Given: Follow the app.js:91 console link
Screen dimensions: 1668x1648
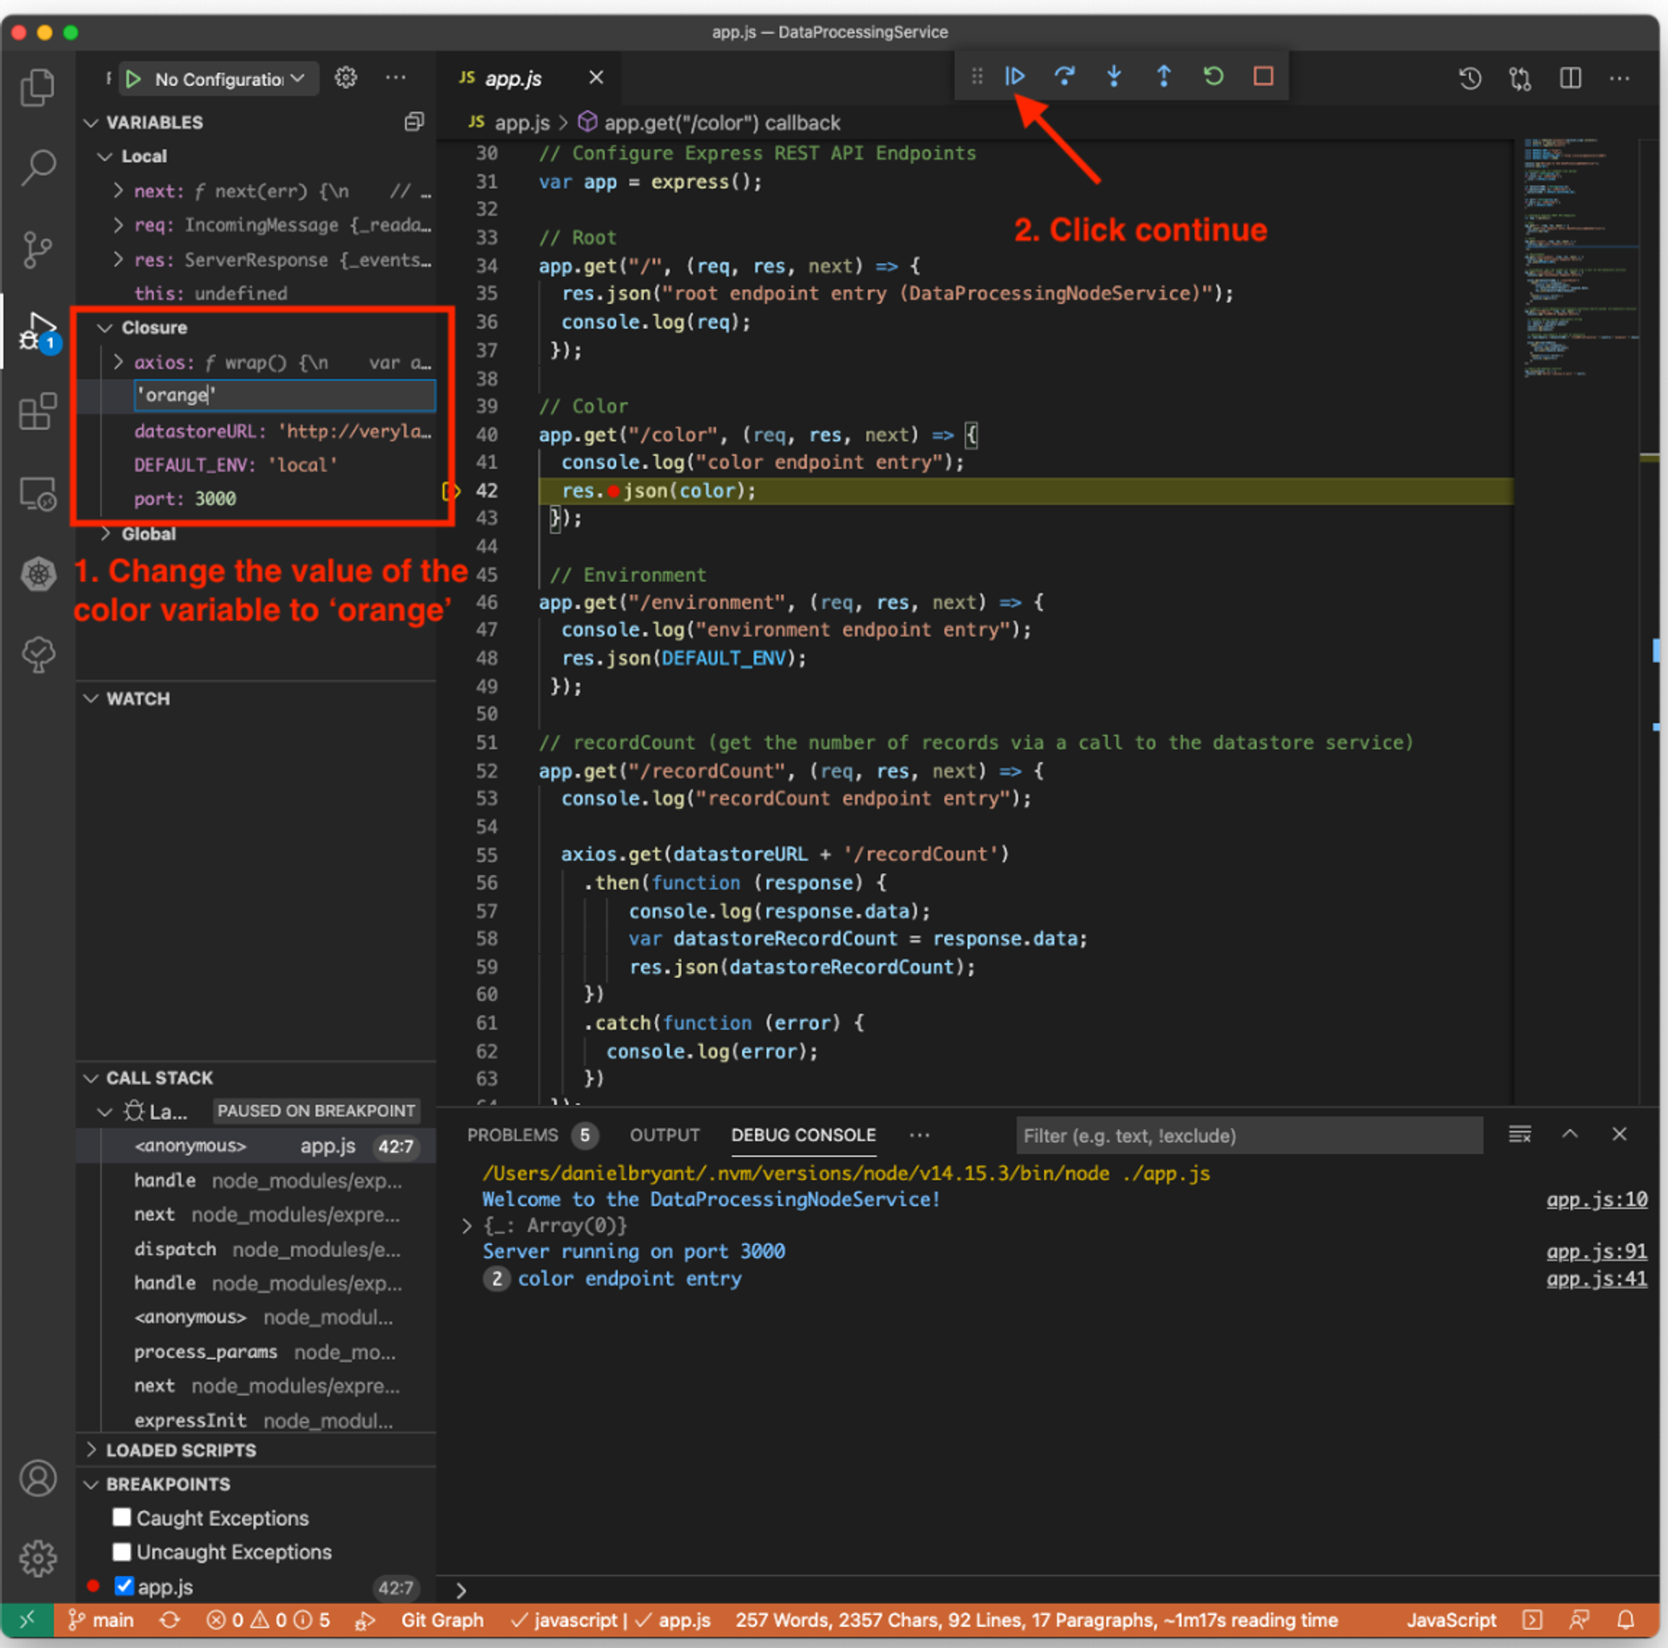Looking at the screenshot, I should coord(1597,1252).
